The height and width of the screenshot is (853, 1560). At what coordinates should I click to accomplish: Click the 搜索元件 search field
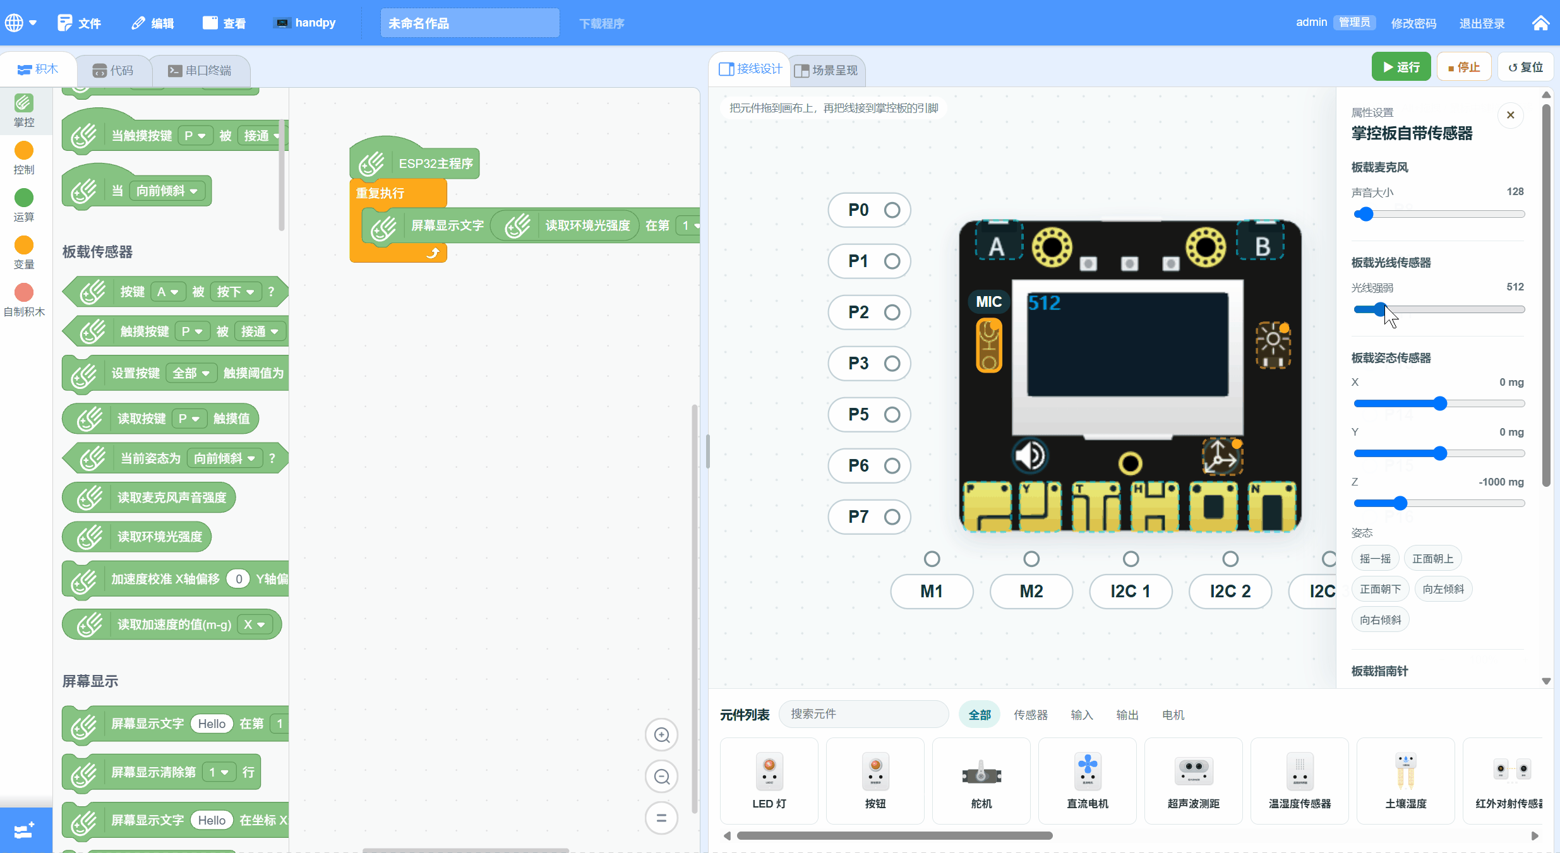(x=863, y=714)
